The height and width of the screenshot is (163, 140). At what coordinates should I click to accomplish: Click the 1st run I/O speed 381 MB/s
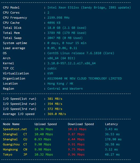pos(55,99)
